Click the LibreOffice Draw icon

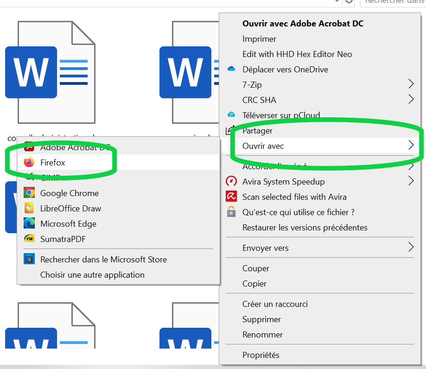point(29,209)
